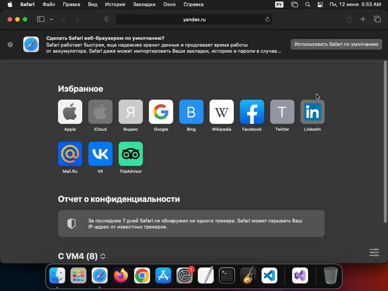Reload the page with the refresh icon
Viewport: 388px width, 291px height.
coord(267,19)
